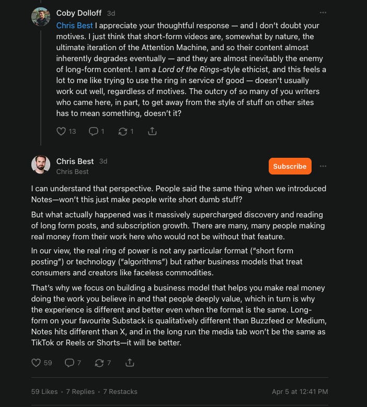Open more options menu for Coby Dolloff's comment

[x=323, y=13]
